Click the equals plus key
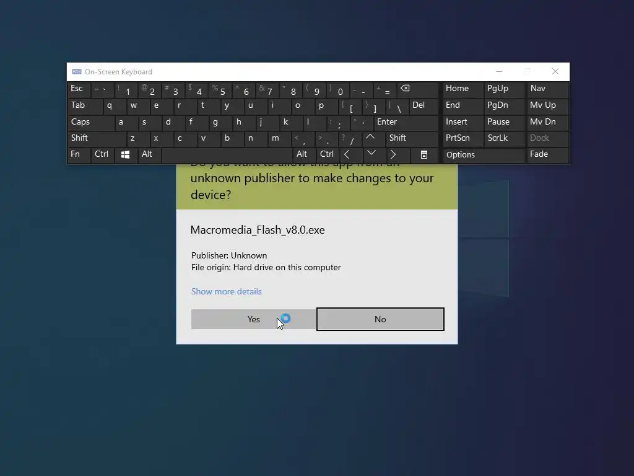The width and height of the screenshot is (634, 476). (x=385, y=90)
